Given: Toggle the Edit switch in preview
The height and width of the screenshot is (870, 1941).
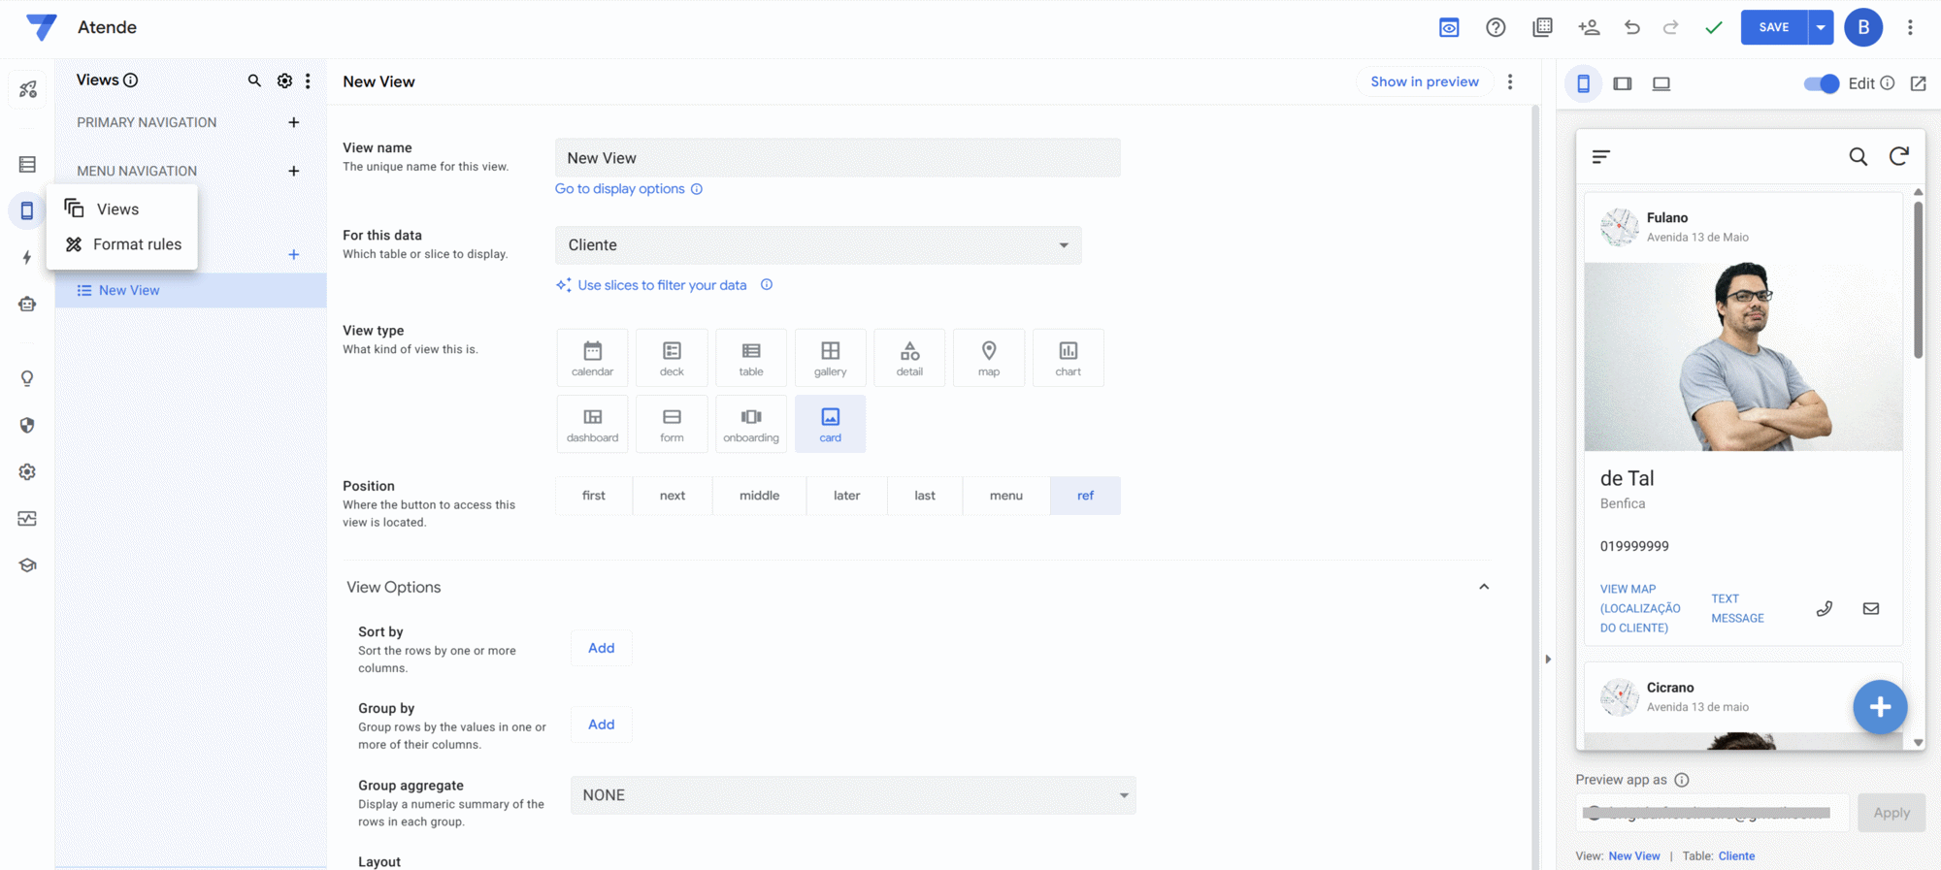Looking at the screenshot, I should pos(1821,83).
